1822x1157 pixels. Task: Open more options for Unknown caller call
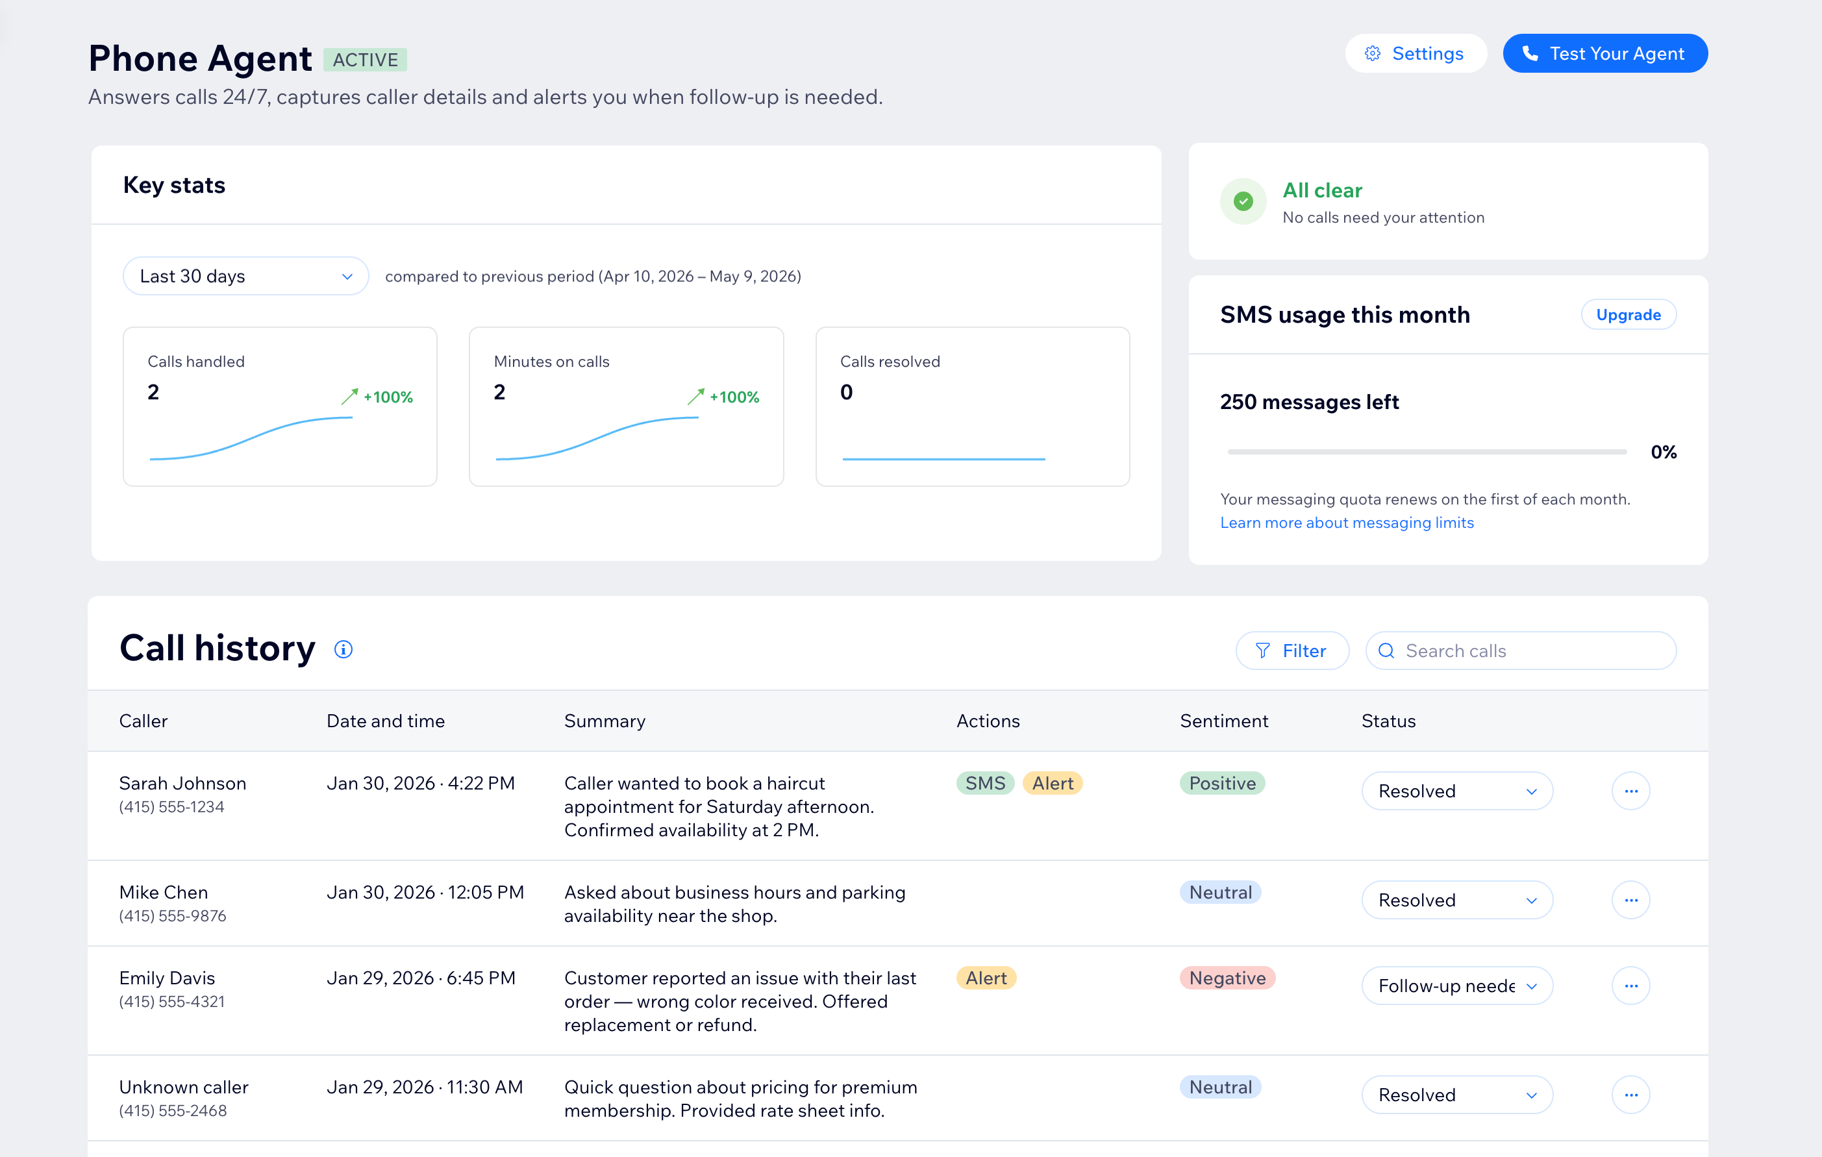click(1630, 1094)
